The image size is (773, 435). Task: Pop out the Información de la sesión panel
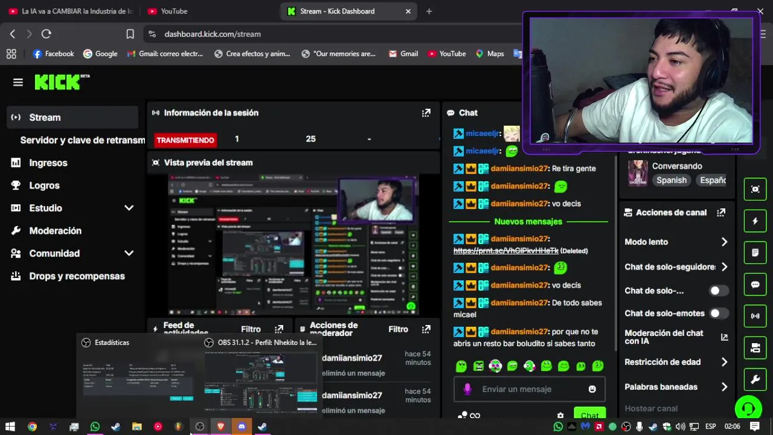pyautogui.click(x=426, y=113)
